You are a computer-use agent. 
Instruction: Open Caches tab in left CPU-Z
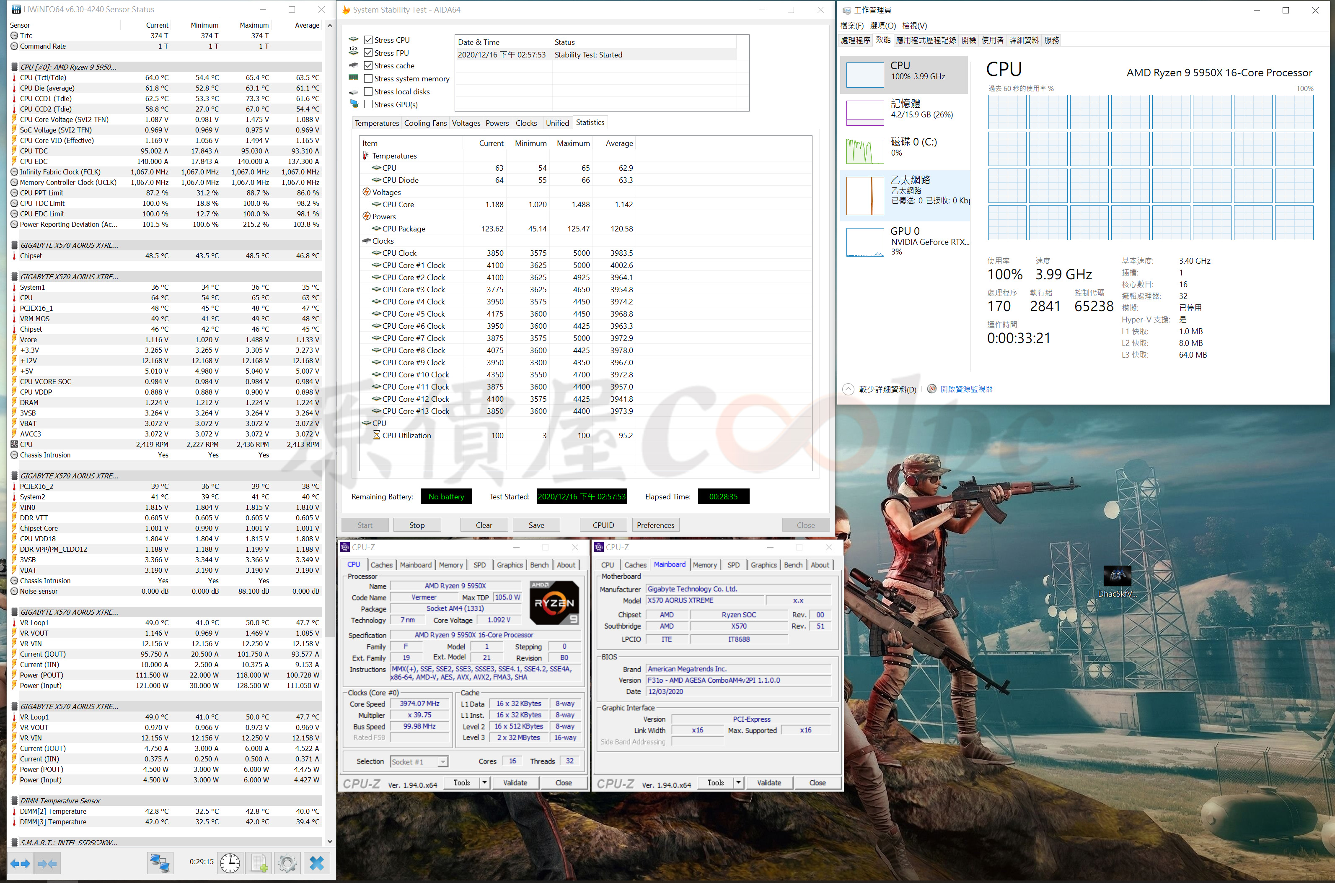coord(382,565)
